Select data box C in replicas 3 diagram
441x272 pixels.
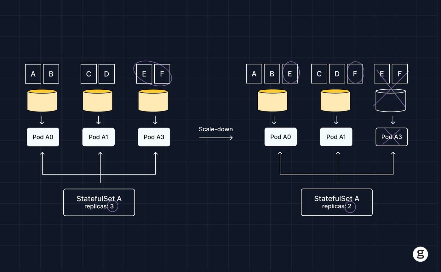click(x=89, y=74)
